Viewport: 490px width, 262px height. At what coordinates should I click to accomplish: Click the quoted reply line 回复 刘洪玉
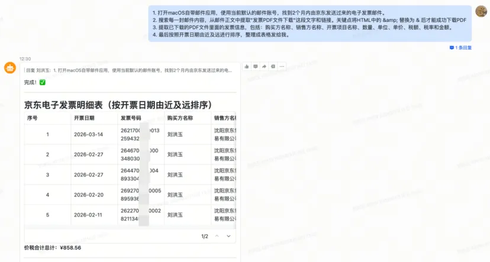129,70
